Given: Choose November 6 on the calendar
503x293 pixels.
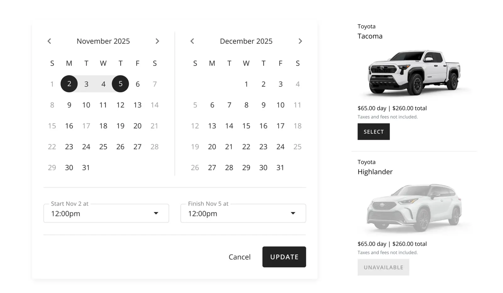Looking at the screenshot, I should [137, 84].
